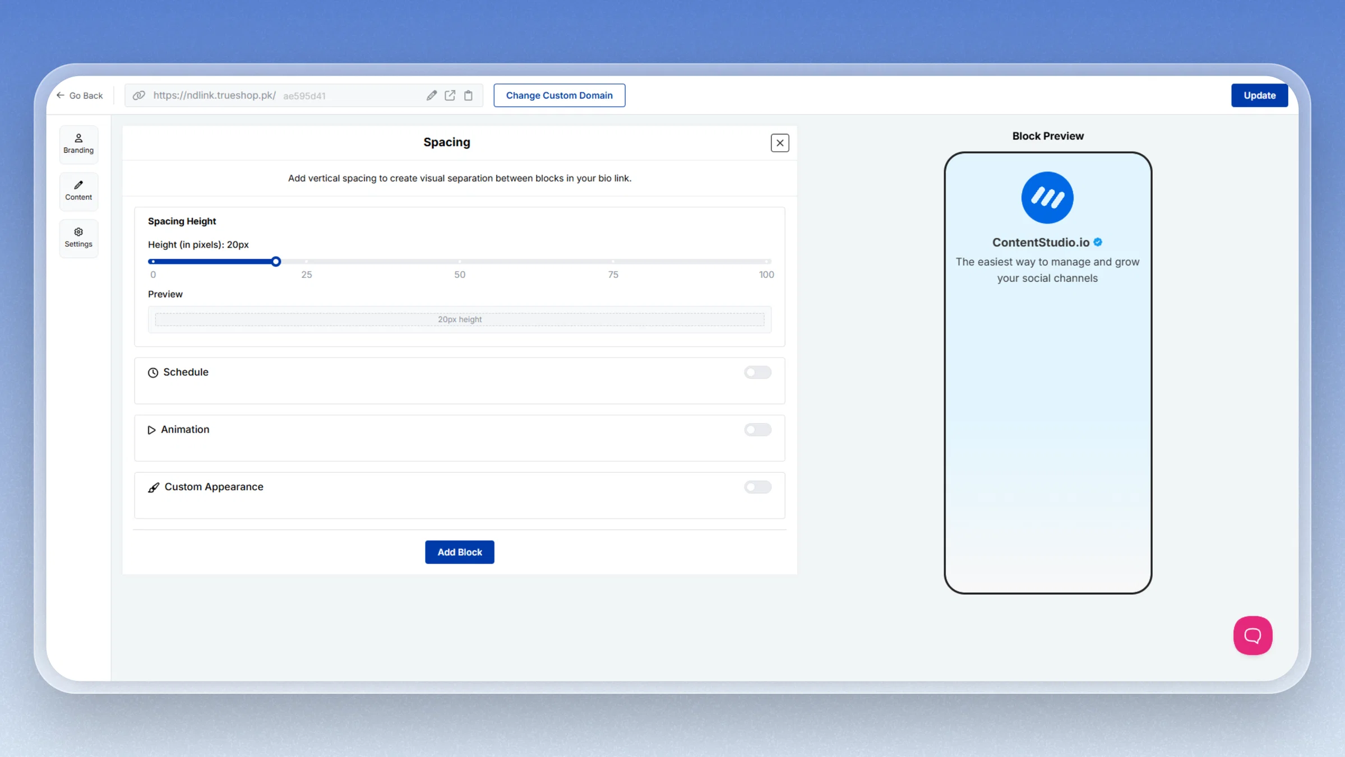Switch to the Content sidebar tab
The width and height of the screenshot is (1345, 757).
pos(78,191)
